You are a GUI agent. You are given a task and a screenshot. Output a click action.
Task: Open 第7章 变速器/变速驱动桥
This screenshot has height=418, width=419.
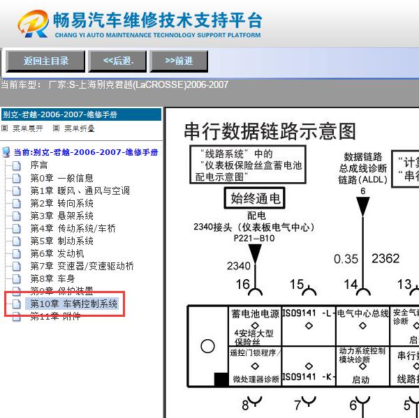(82, 266)
